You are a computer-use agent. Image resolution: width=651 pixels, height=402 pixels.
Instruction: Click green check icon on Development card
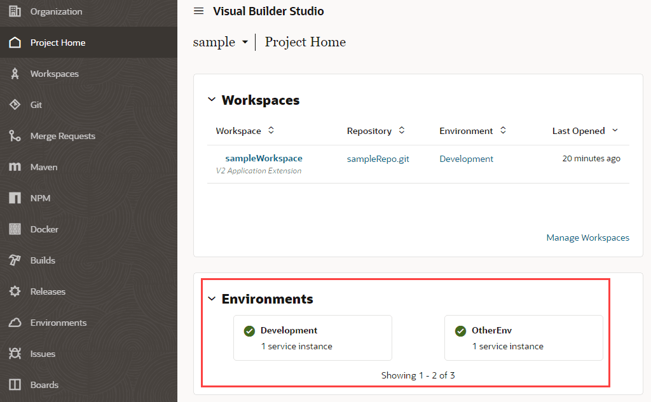click(249, 331)
